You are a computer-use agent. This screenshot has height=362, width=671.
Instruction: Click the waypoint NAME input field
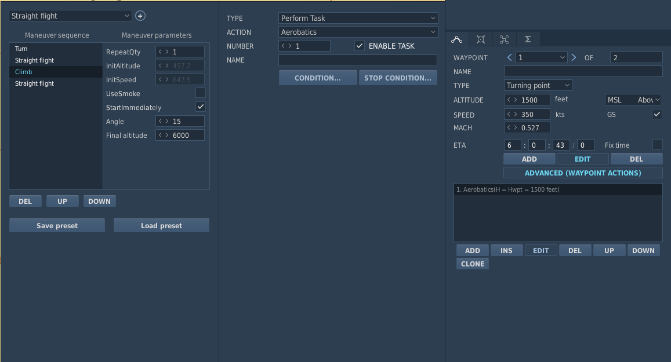pos(583,71)
